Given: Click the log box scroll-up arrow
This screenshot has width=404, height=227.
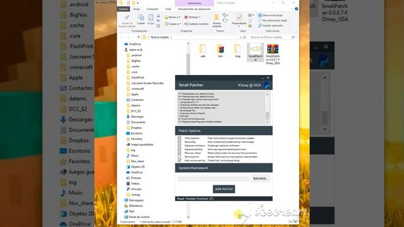Looking at the screenshot, I should coord(267,95).
